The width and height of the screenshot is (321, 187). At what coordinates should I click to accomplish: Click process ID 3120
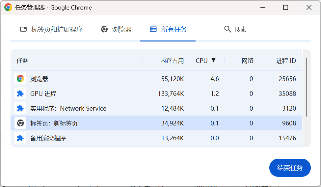(x=289, y=108)
